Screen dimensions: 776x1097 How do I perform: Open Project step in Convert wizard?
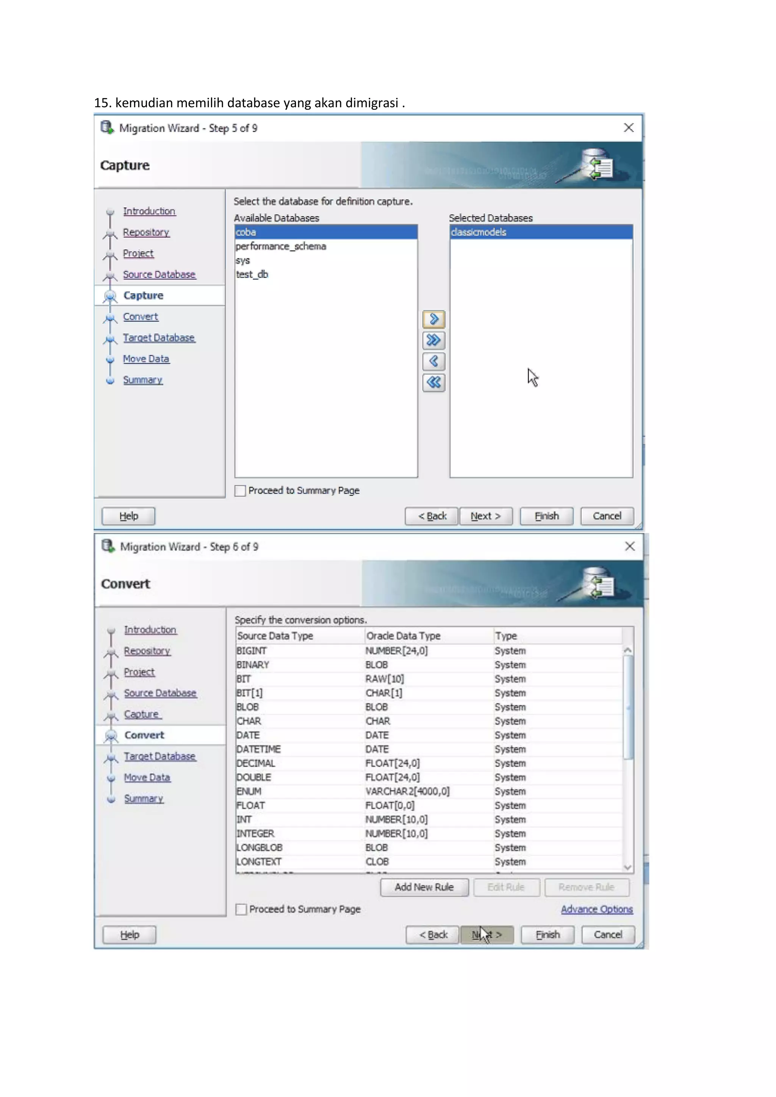(x=139, y=672)
